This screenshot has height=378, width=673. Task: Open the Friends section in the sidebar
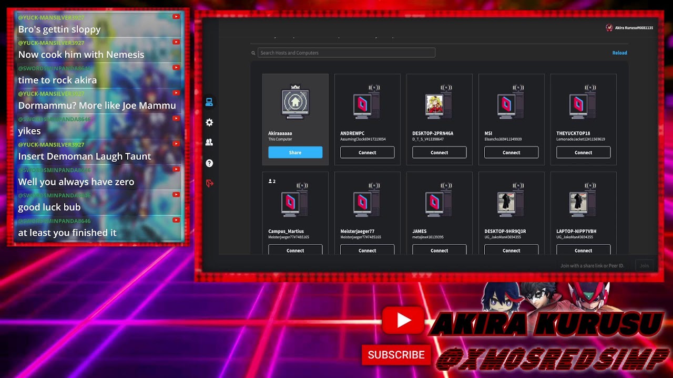click(x=209, y=142)
